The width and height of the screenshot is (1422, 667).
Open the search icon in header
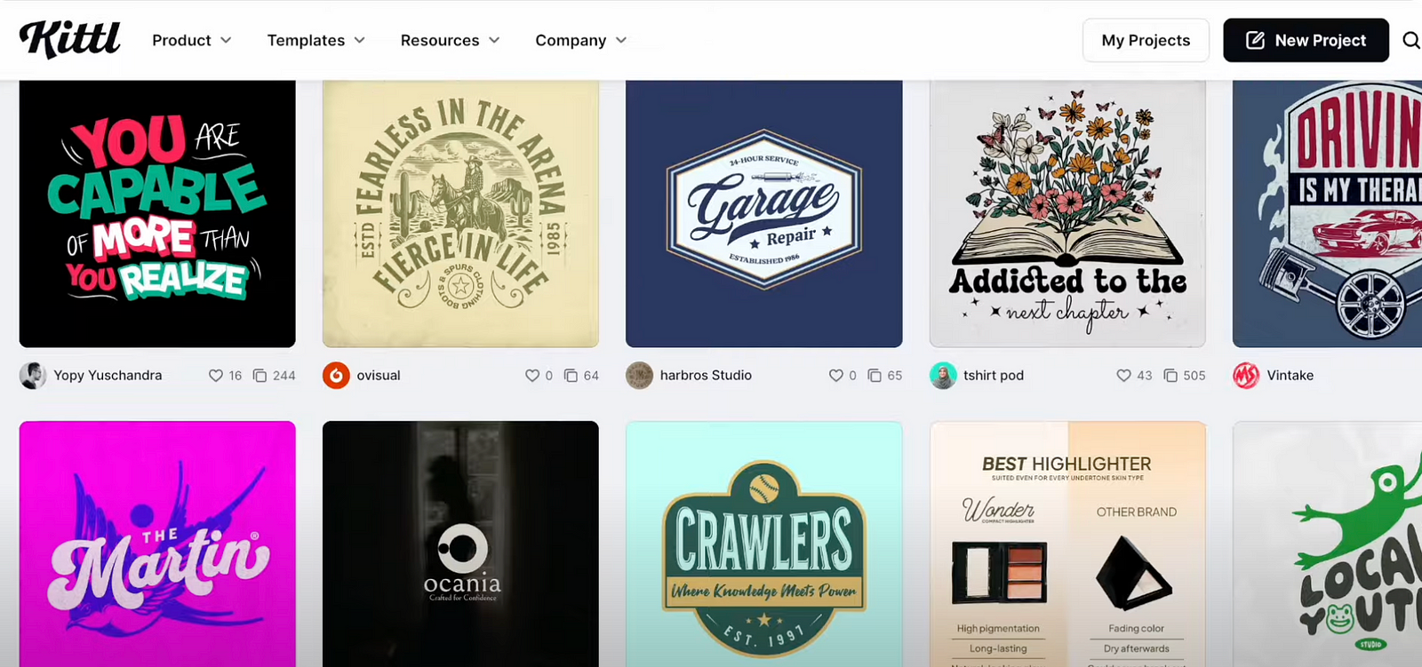pyautogui.click(x=1410, y=40)
